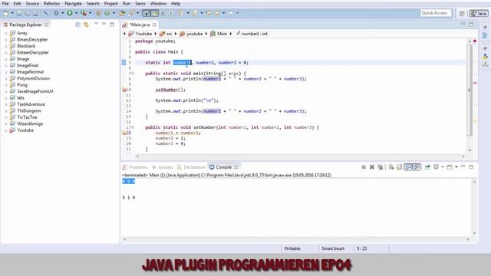This screenshot has width=491, height=276.
Task: Open the Debug button dropdown arrow
Action: 63,13
